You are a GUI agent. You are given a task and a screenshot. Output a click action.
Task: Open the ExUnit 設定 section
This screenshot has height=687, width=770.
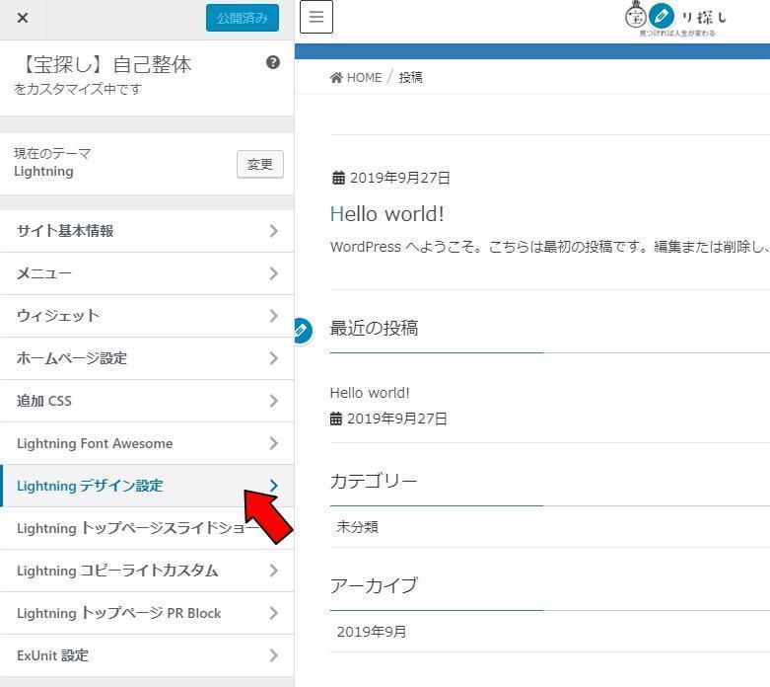147,655
